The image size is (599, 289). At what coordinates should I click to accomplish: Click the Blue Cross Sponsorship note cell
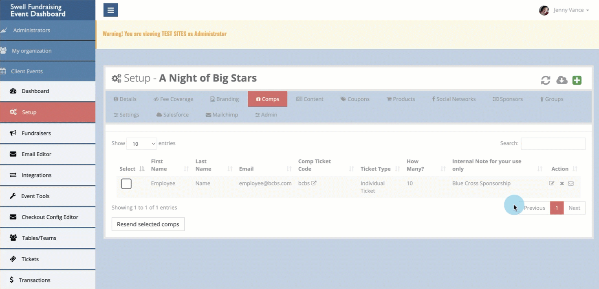pyautogui.click(x=481, y=183)
